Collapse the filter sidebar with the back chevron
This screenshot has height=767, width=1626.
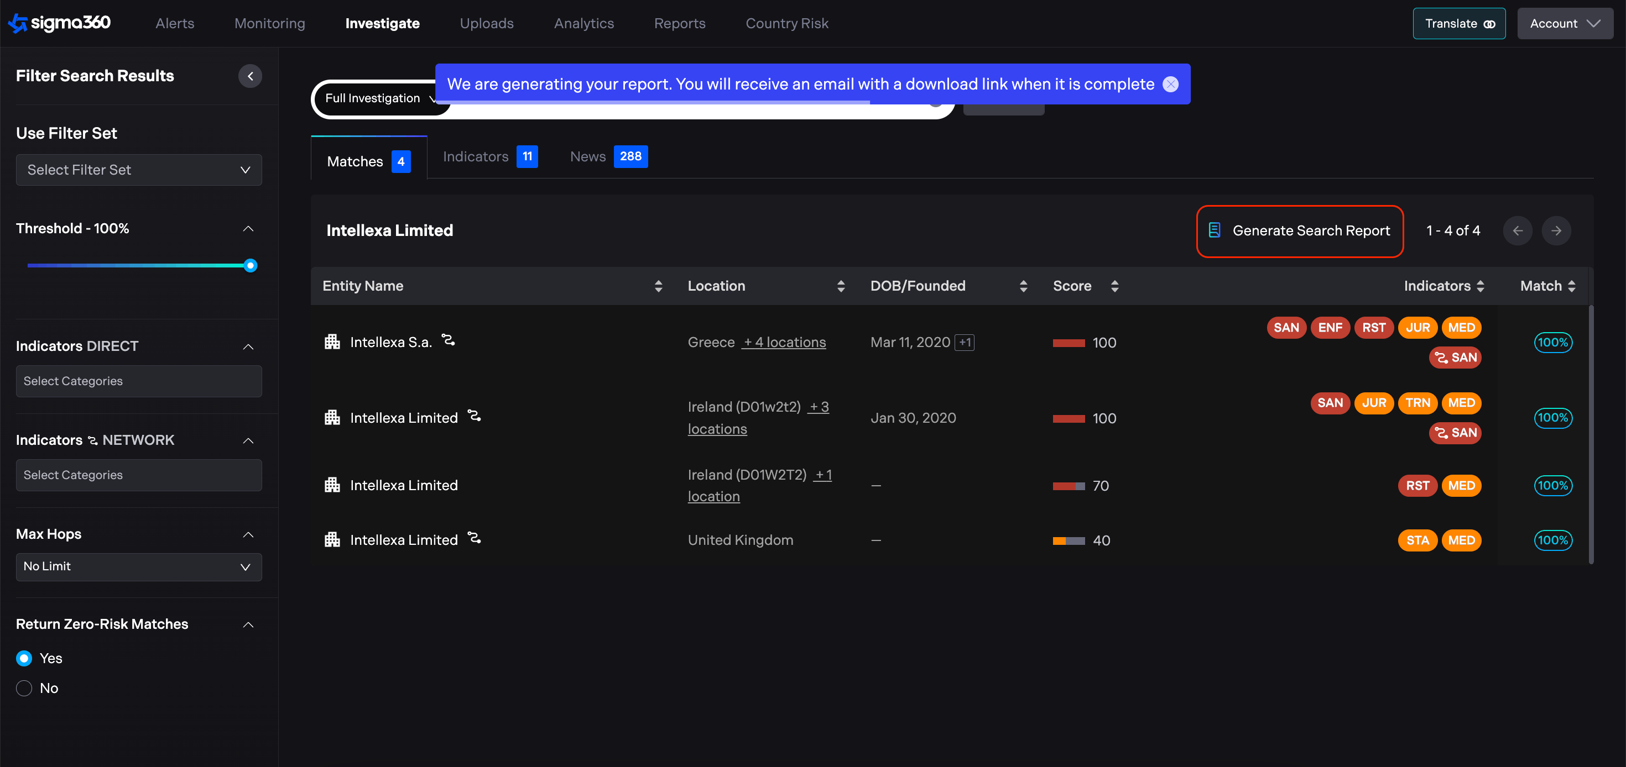click(x=250, y=76)
